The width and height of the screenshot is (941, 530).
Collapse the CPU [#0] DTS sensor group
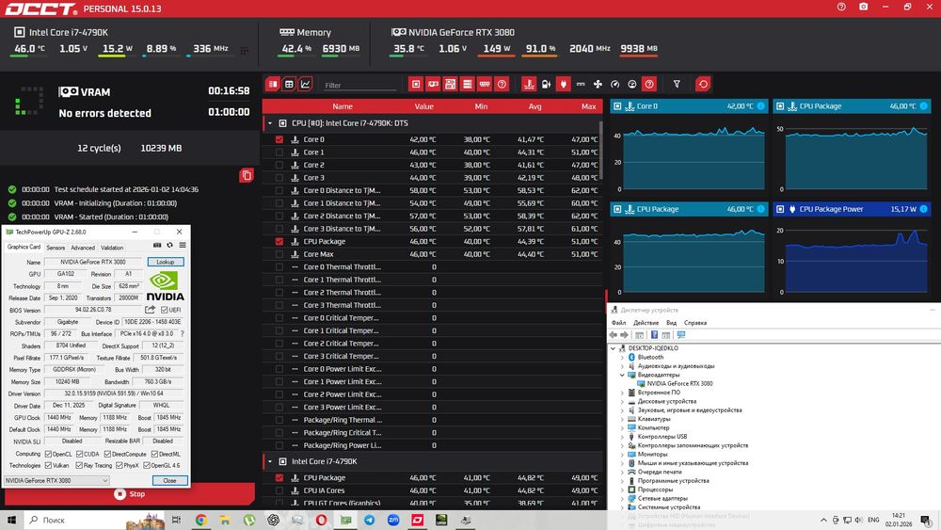(x=270, y=123)
